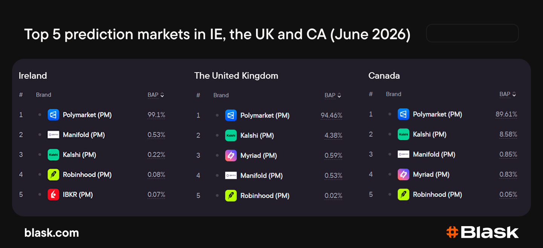Click Myriad icon in United Kingdom table
This screenshot has height=248, width=543.
[231, 155]
